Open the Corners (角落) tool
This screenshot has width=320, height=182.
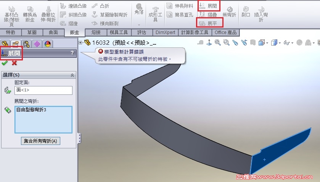(x=139, y=9)
